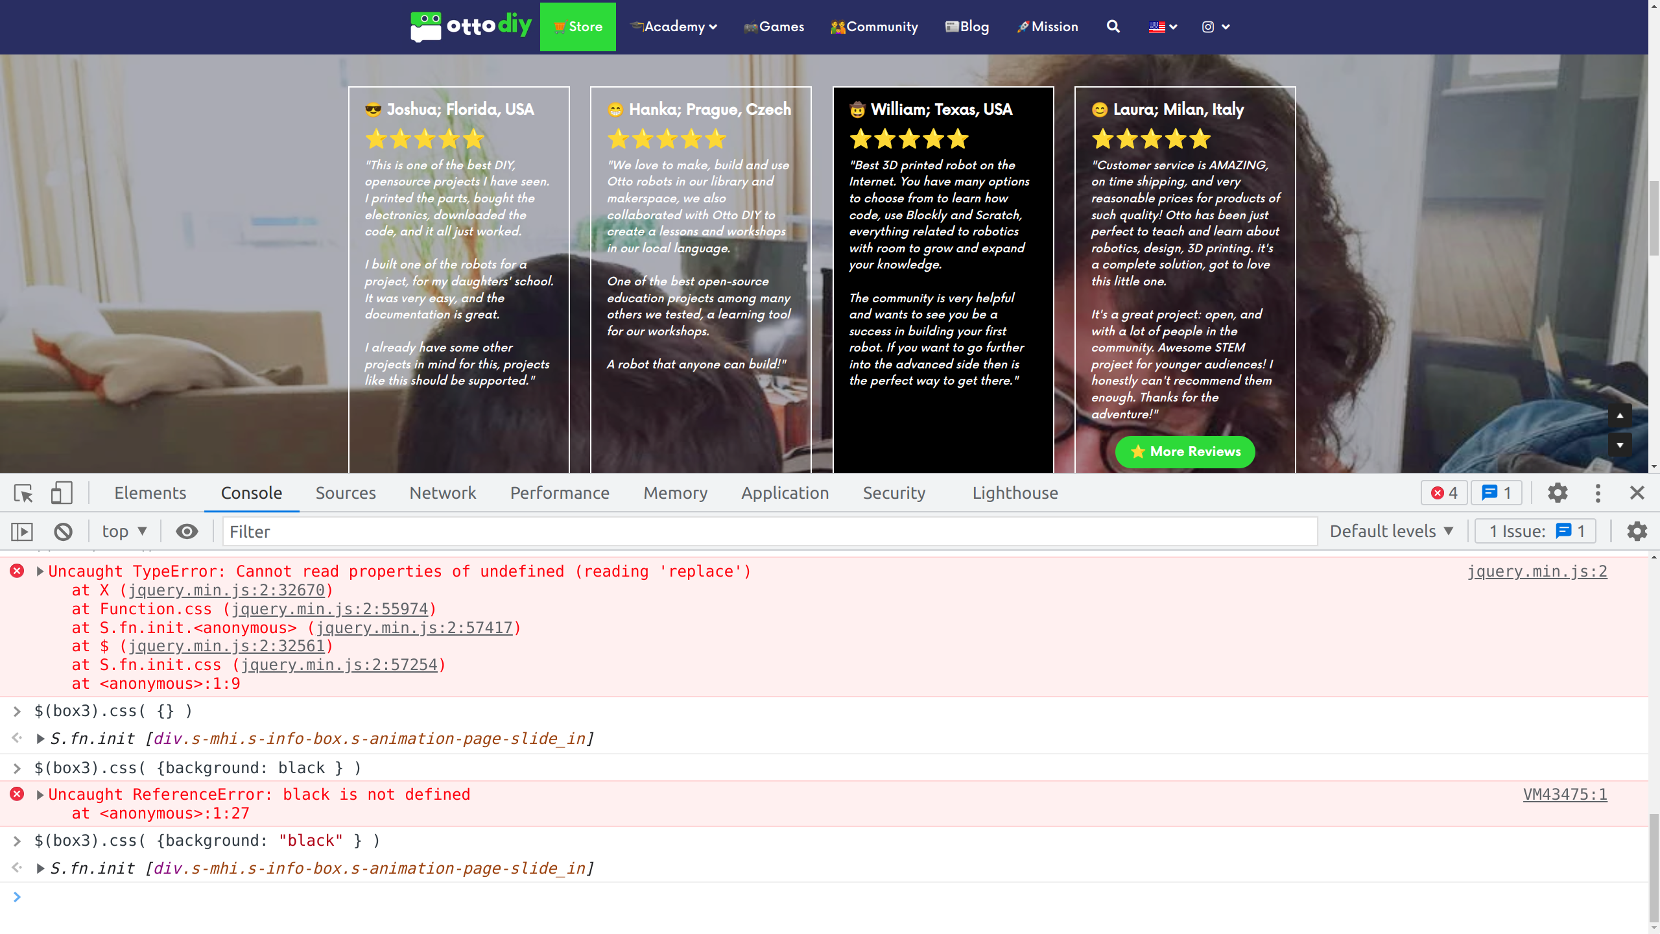Screen dimensions: 1660x934
Task: Open console settings gear icon
Action: [x=1637, y=532]
